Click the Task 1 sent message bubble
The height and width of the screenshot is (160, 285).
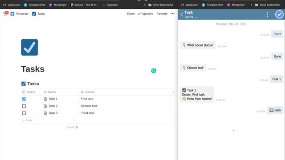276,79
